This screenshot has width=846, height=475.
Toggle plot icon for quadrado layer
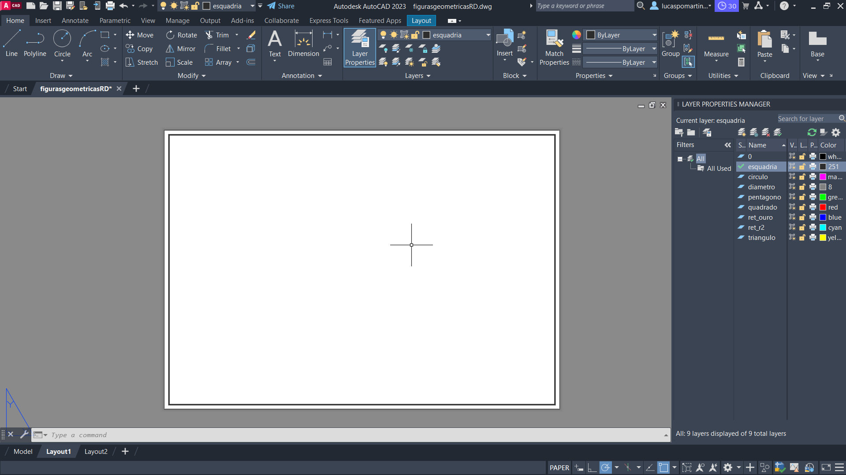(812, 207)
